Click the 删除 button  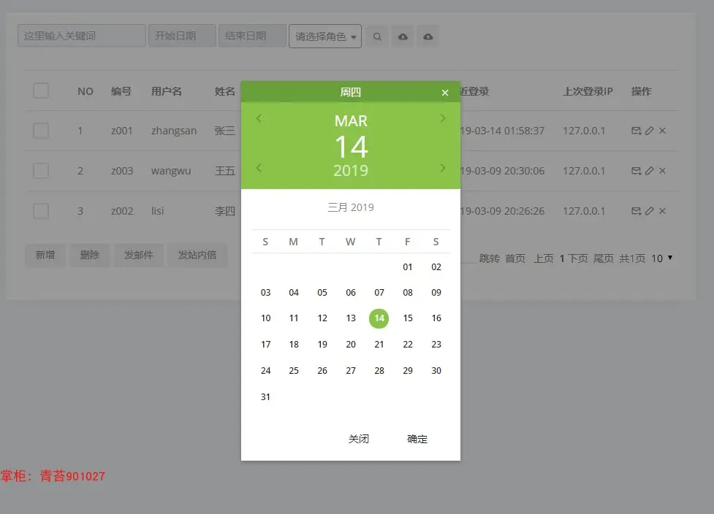click(x=90, y=256)
